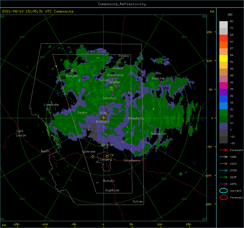The height and width of the screenshot is (228, 244).
Task: Click the blue echo spot near RockyMH
Action: point(79,80)
